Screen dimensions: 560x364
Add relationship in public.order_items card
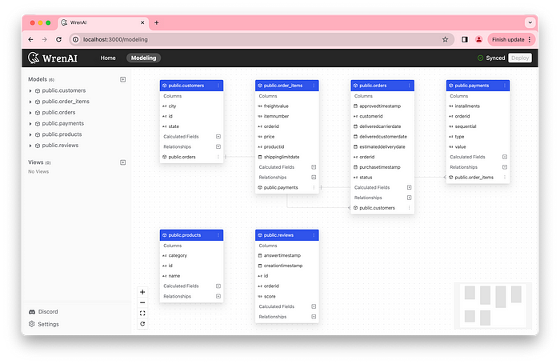click(x=314, y=177)
